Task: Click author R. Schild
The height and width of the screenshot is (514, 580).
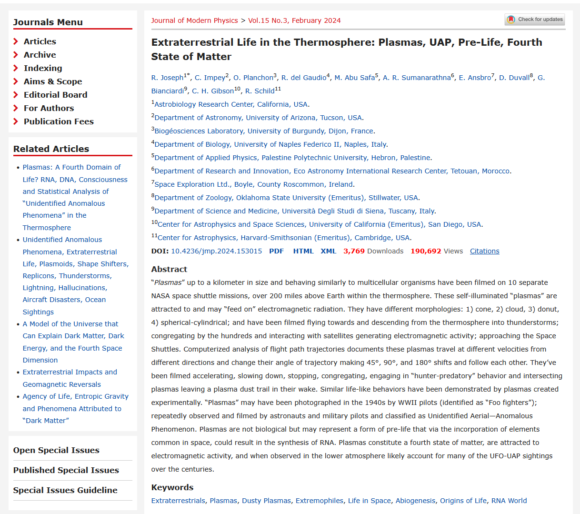Action: (260, 91)
